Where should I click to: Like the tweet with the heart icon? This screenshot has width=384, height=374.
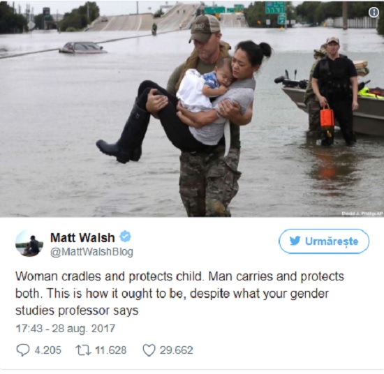(x=149, y=350)
